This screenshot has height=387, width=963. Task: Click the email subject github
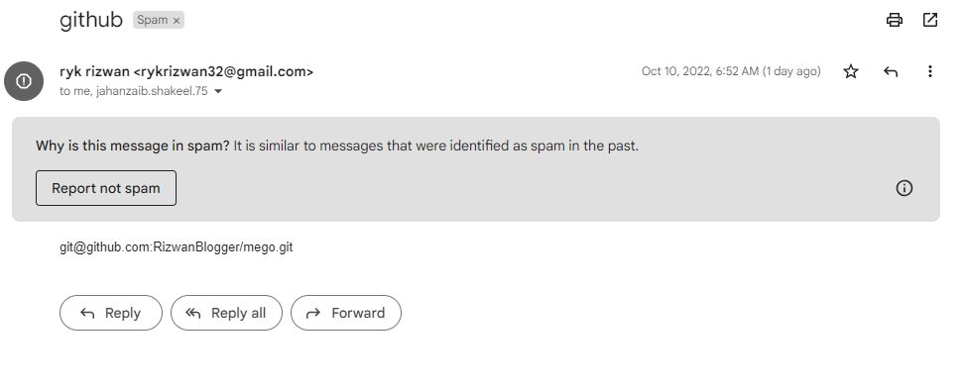[x=91, y=20]
